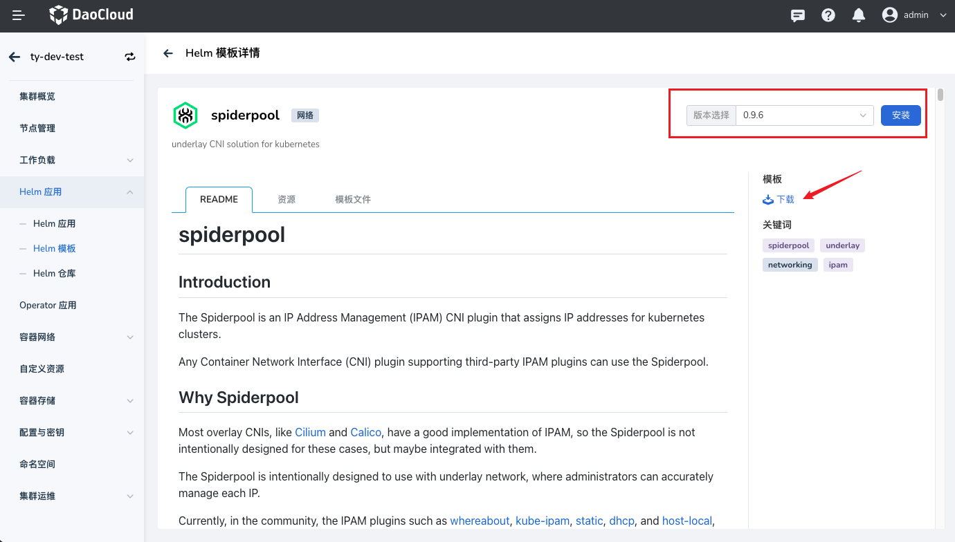This screenshot has height=542, width=955.
Task: Switch to the 模板文件 tab
Action: coord(353,199)
